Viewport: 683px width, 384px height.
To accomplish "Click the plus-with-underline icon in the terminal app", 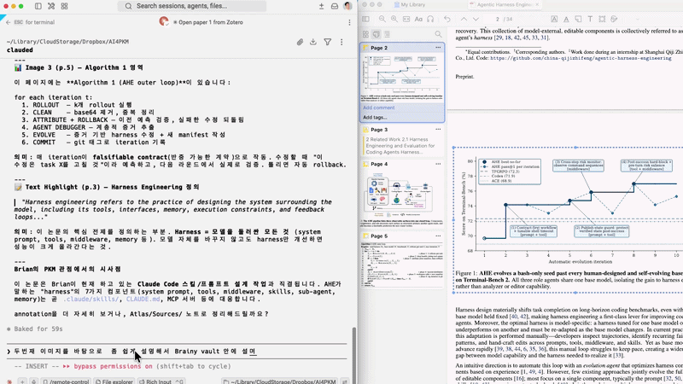I will point(322,6).
